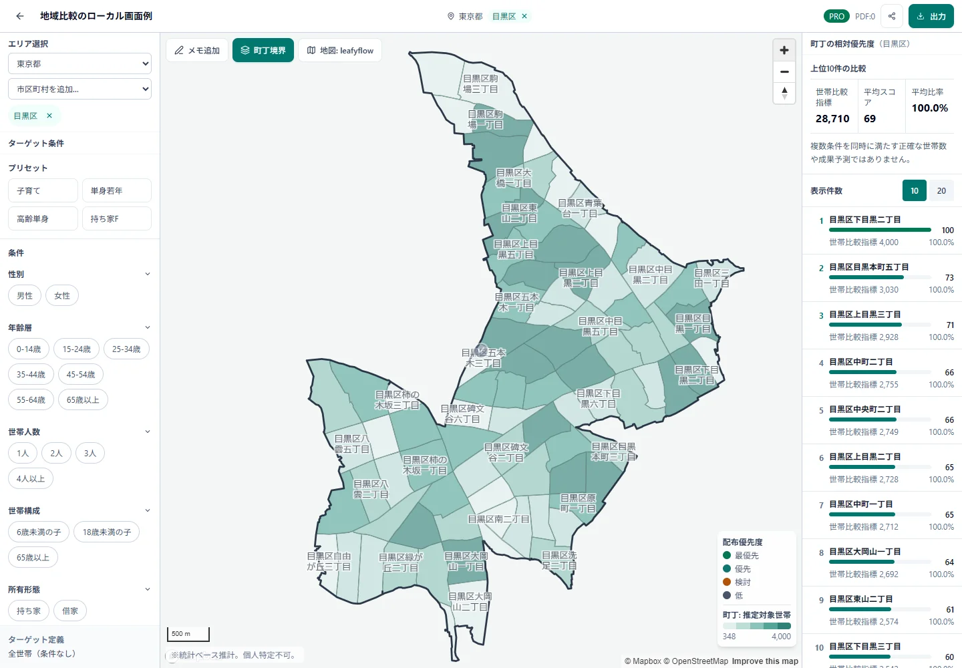This screenshot has height=668, width=962.
Task: Toggle the 65歳以上 age chip
Action: point(83,399)
